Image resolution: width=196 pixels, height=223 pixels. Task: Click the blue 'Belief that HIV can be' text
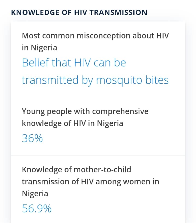click(74, 63)
